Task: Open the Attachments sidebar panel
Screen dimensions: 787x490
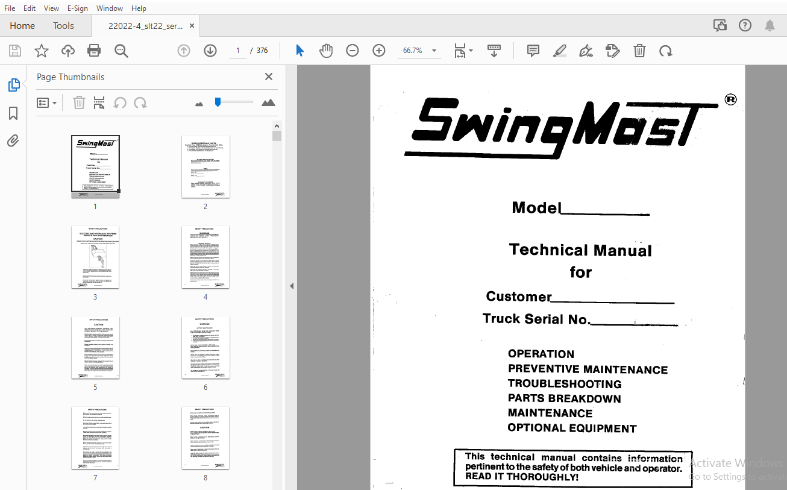Action: [13, 141]
